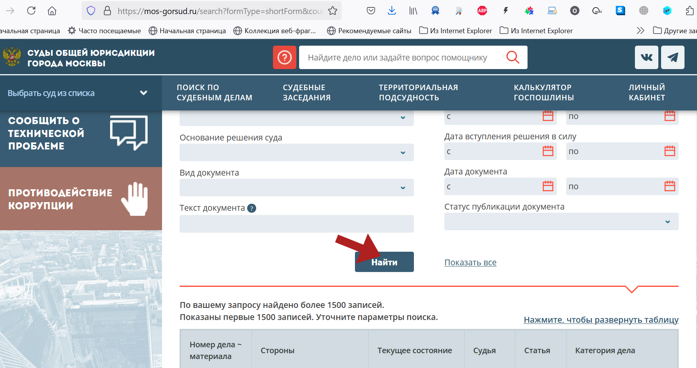
Task: Click the Показать все link
Action: (x=470, y=262)
